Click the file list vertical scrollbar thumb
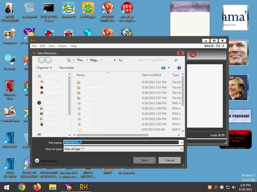Viewport: 257px width, 192px height. coord(183,91)
